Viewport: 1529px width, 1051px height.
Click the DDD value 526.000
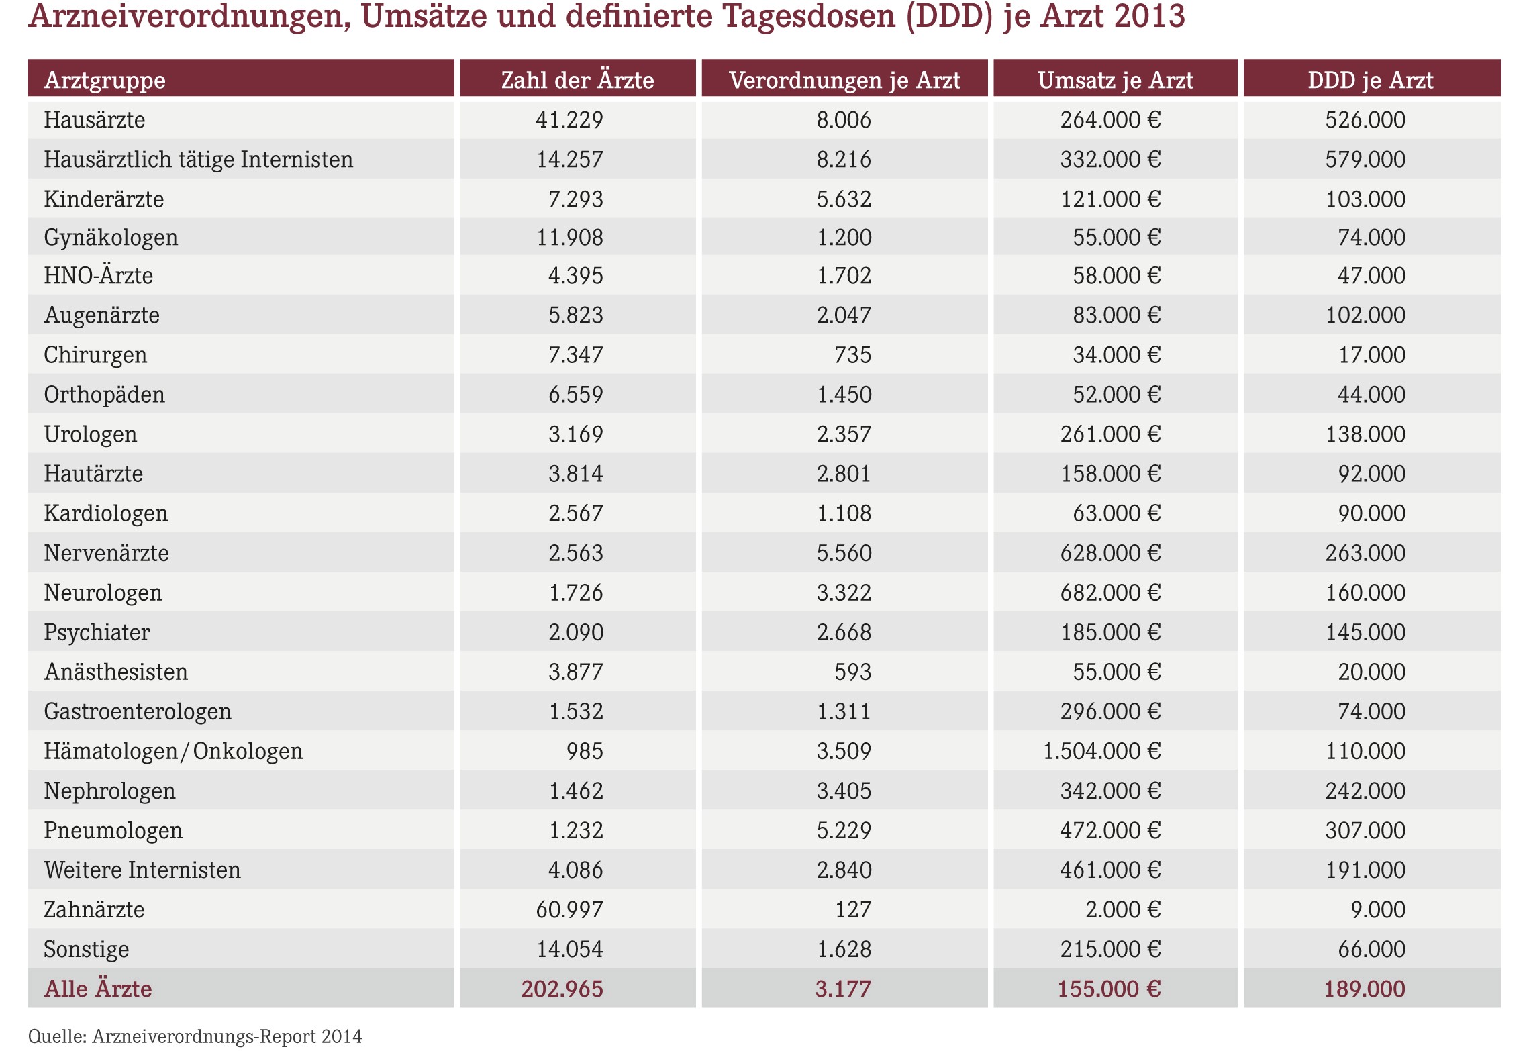pyautogui.click(x=1365, y=120)
